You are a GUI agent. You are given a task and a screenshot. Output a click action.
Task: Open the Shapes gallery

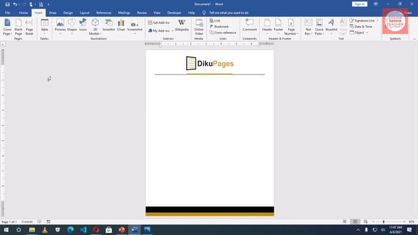72,27
